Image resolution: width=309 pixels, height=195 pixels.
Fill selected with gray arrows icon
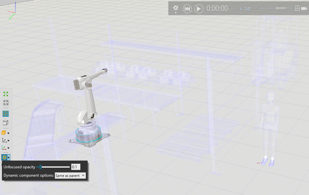click(6, 103)
